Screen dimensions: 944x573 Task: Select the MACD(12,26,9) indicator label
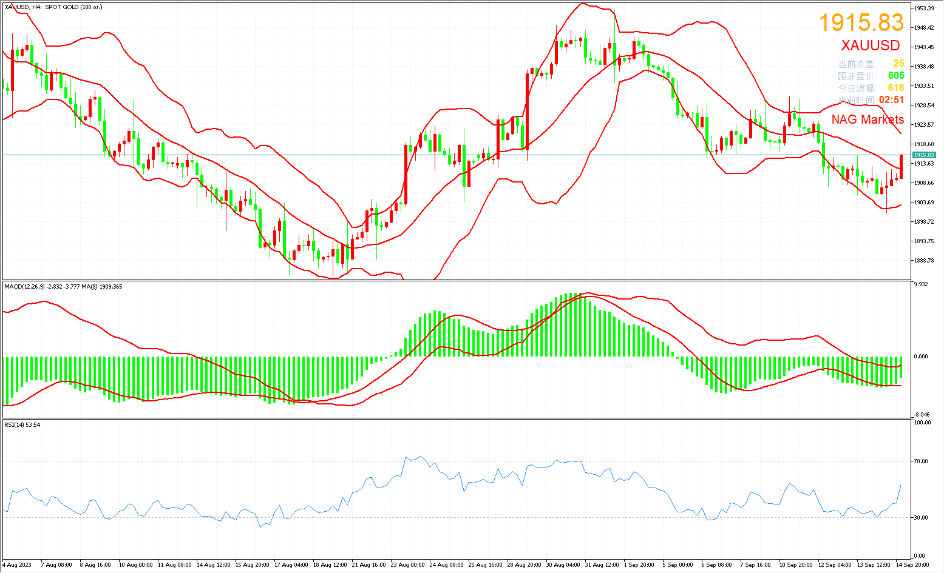pos(63,287)
